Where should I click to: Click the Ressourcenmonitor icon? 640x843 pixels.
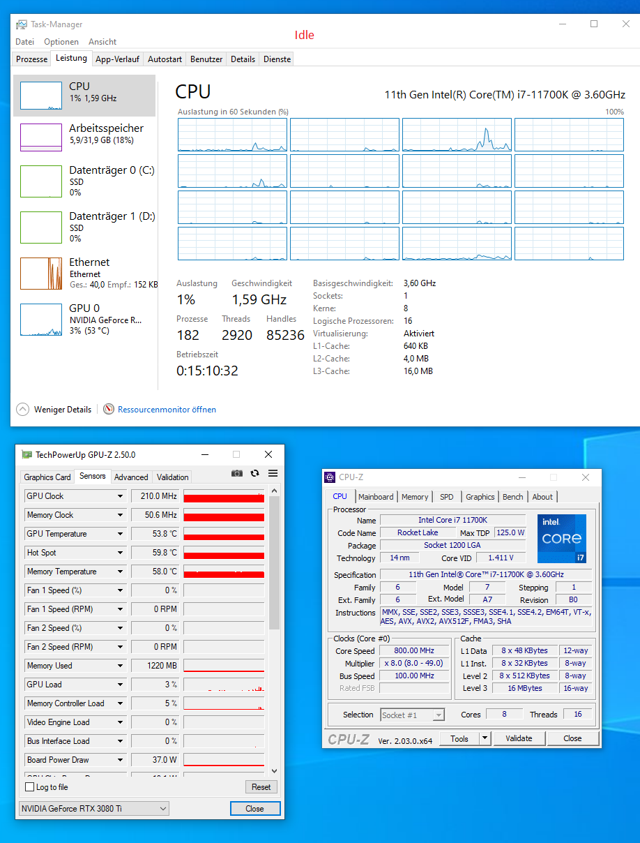tap(109, 409)
